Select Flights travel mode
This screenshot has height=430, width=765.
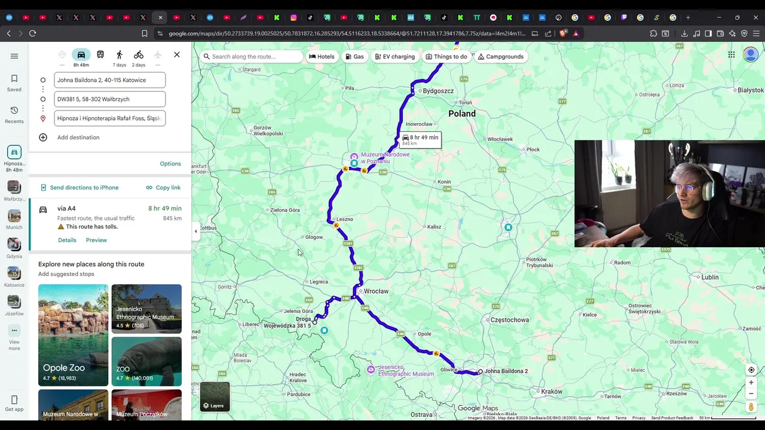coord(158,55)
